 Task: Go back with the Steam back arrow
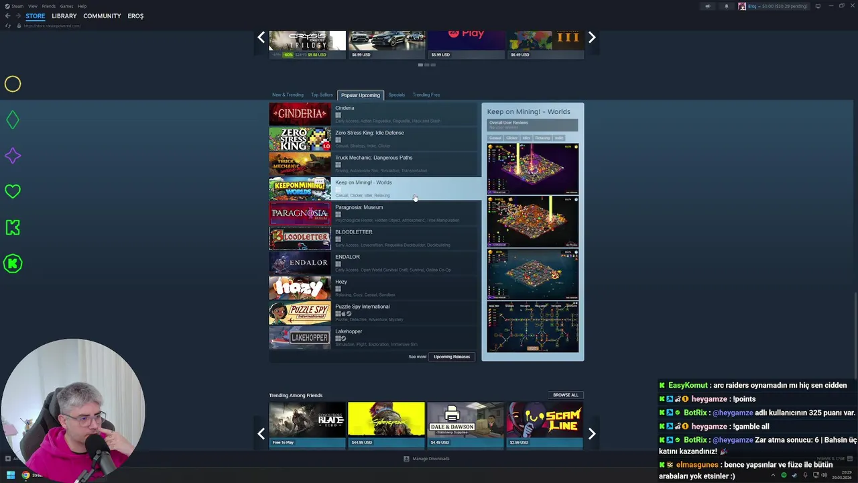pyautogui.click(x=7, y=16)
